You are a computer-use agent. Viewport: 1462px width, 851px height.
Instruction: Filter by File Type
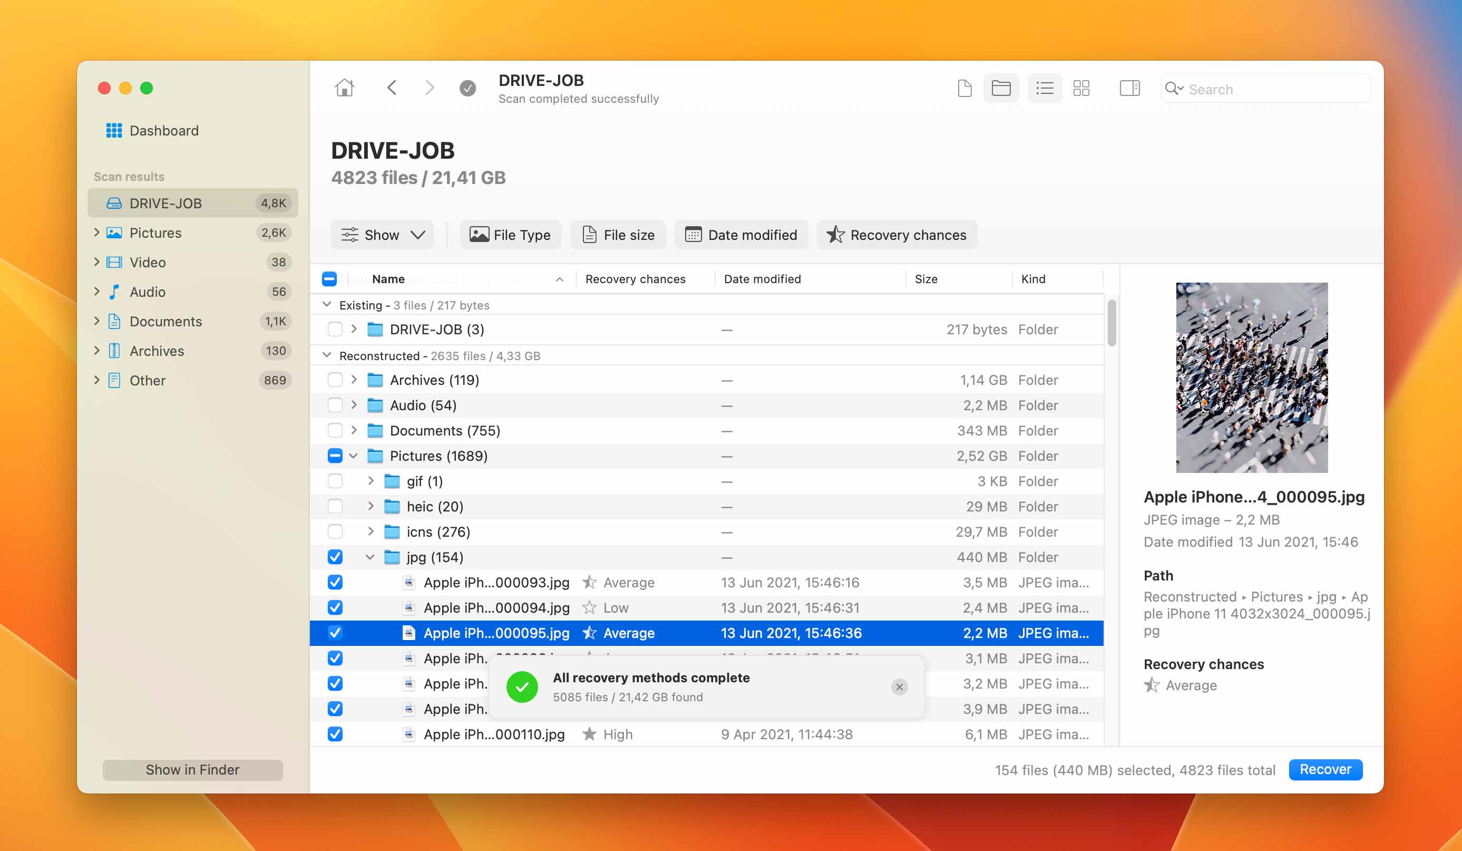pos(511,235)
